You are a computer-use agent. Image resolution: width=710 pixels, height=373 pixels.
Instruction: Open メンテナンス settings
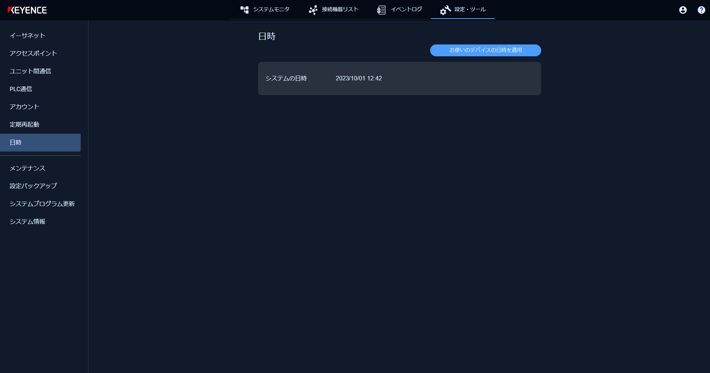27,168
